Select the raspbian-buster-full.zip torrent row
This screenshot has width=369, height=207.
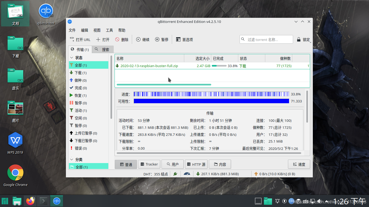(x=212, y=66)
